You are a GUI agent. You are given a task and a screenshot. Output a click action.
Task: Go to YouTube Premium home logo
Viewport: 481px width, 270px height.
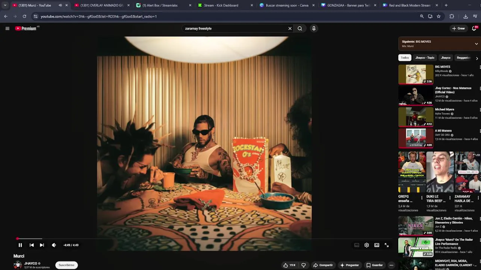26,28
